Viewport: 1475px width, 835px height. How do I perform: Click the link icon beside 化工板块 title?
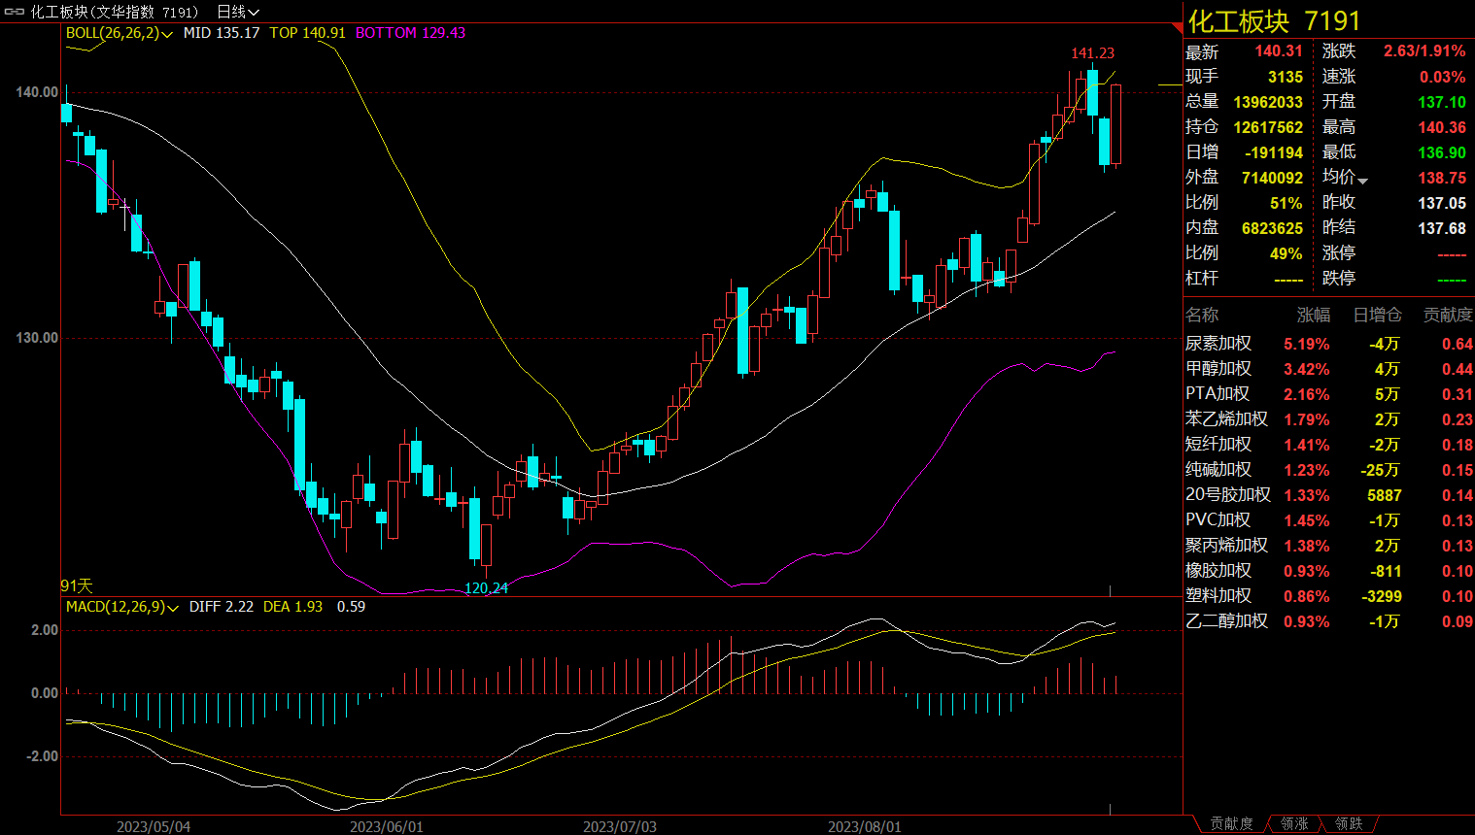pos(15,12)
